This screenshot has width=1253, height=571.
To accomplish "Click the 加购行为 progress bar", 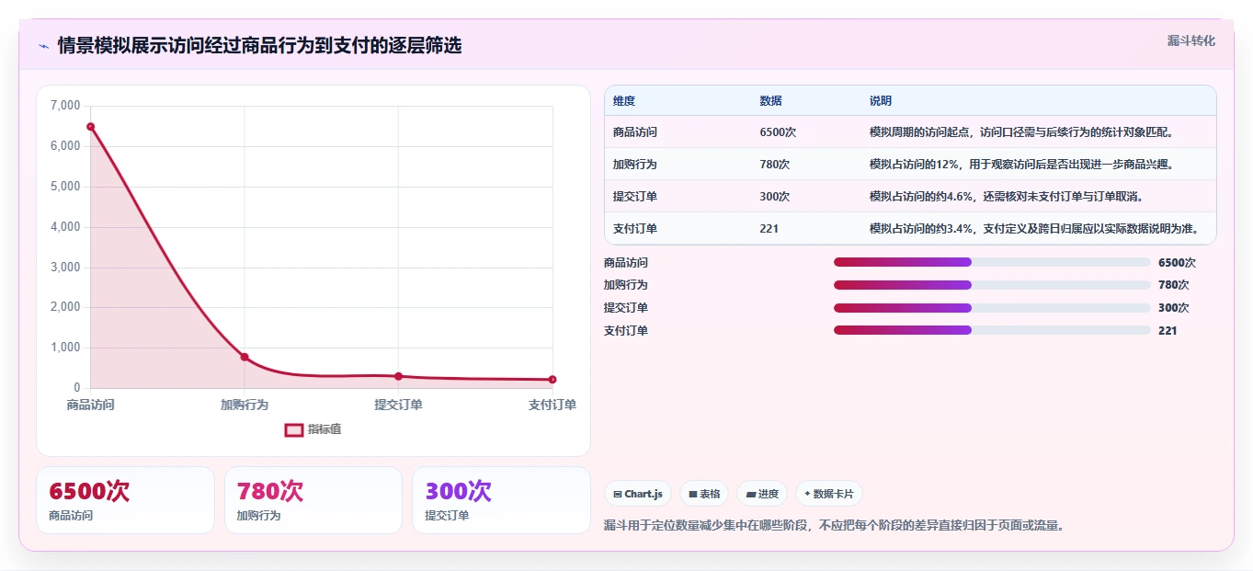I will coord(992,285).
